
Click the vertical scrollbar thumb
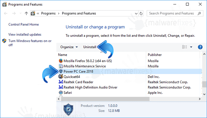(204, 84)
